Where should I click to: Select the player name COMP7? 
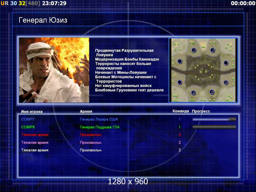(28, 119)
